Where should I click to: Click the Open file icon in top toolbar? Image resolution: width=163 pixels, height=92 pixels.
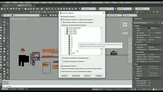(x=5, y=9)
